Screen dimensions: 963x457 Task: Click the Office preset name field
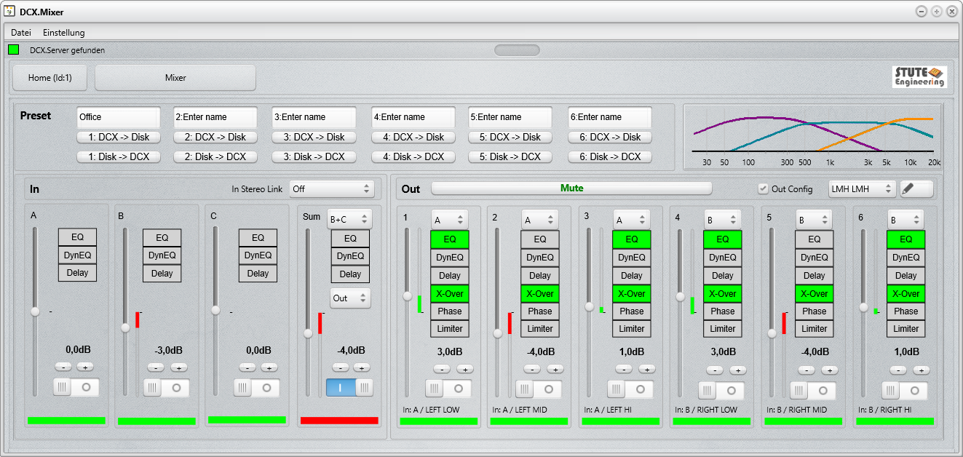pos(118,116)
